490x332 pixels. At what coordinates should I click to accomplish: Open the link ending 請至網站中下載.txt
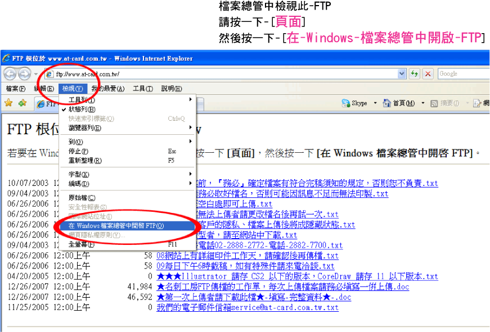(x=246, y=235)
